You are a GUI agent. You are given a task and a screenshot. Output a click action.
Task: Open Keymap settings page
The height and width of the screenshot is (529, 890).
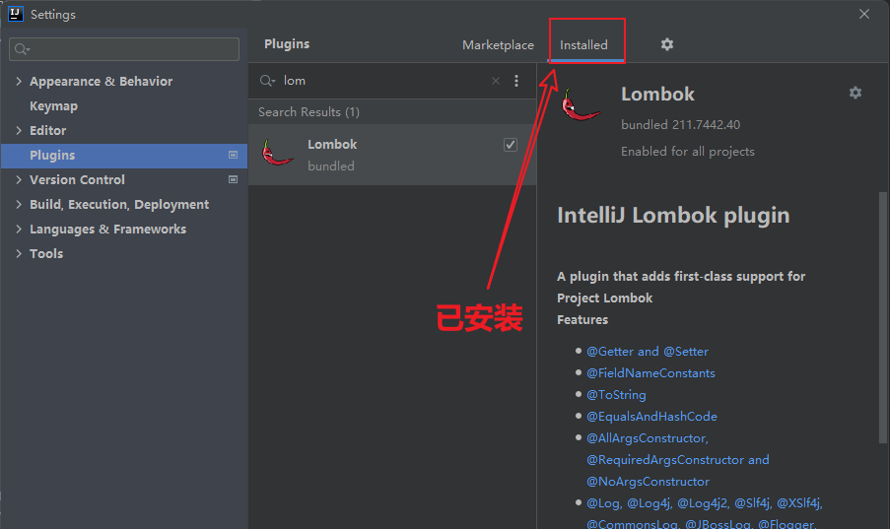[53, 106]
